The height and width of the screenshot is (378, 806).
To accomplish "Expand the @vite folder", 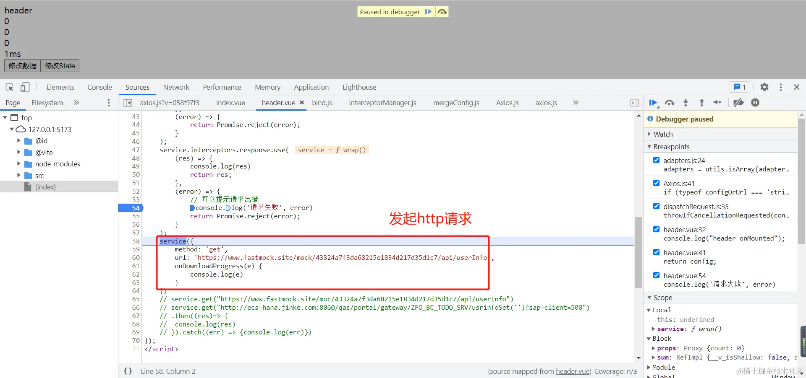I will [18, 152].
